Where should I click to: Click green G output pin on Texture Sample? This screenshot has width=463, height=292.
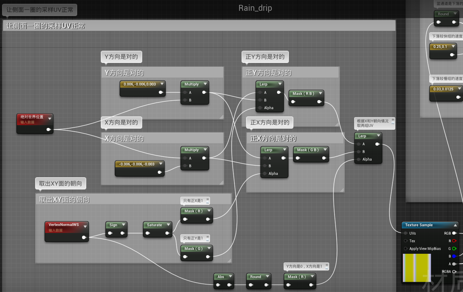[454, 249]
